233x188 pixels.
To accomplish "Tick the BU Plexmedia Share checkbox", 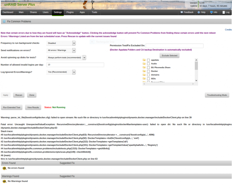I will click(148, 67).
